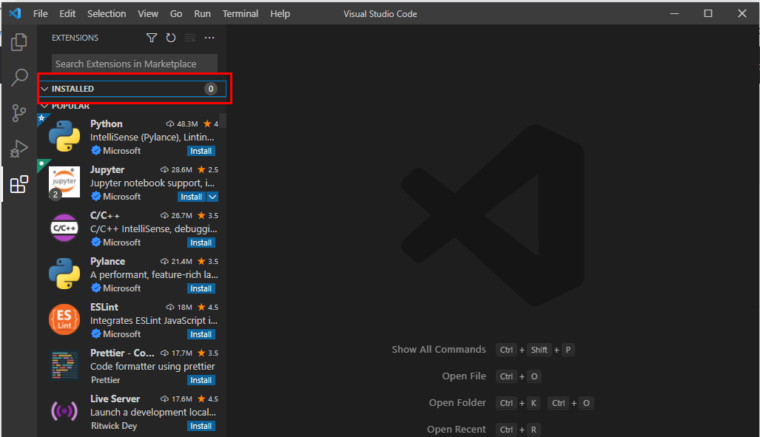This screenshot has width=760, height=437.
Task: Click the Prettier publisher name
Action: pos(105,380)
